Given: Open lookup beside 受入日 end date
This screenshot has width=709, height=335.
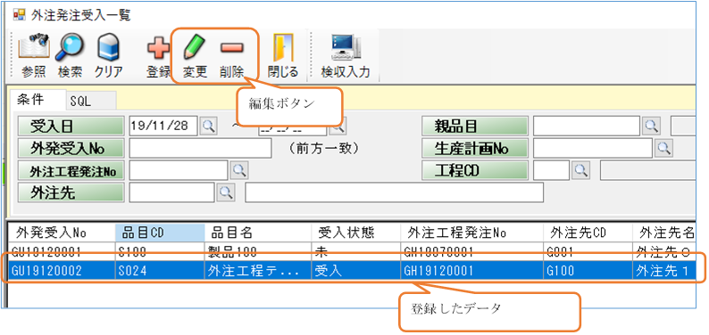Looking at the screenshot, I should (x=338, y=127).
